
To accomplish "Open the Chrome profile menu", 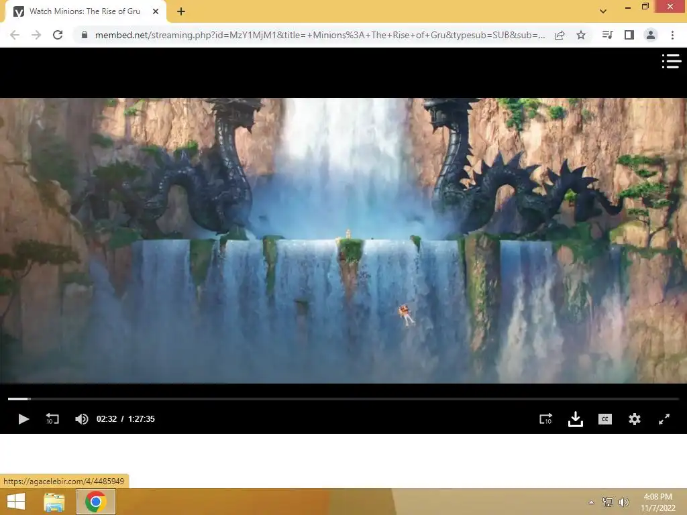I will pyautogui.click(x=651, y=35).
